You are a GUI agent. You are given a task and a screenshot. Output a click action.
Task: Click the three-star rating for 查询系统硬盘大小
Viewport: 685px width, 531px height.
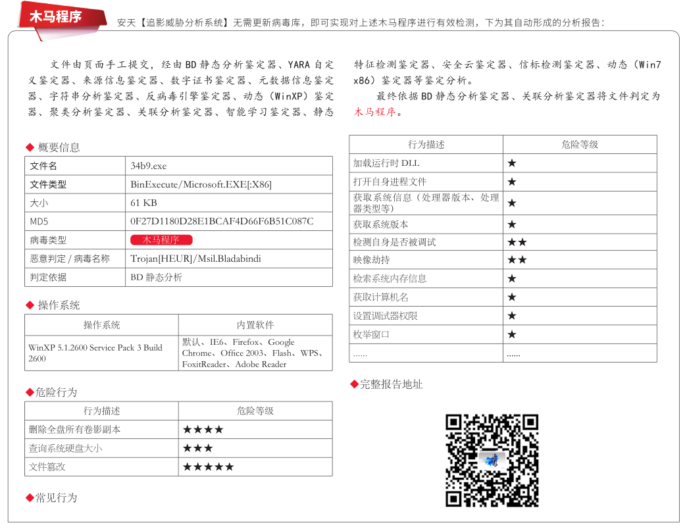tap(198, 448)
